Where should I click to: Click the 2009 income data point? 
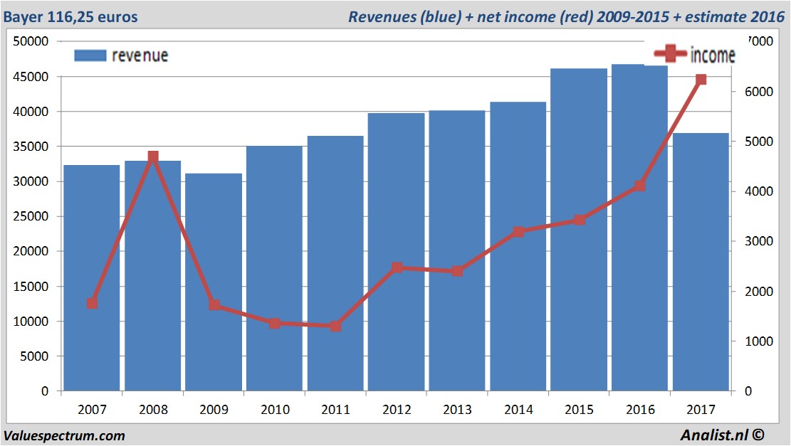(x=214, y=304)
